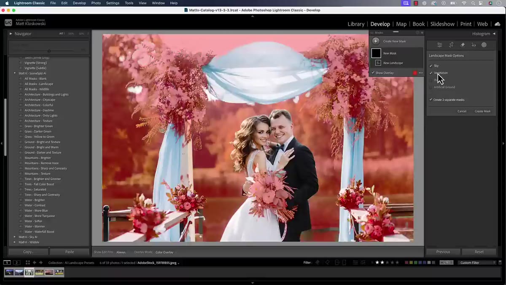This screenshot has height=285, width=506.
Task: Select the first filmstrip thumbnail
Action: click(x=9, y=272)
